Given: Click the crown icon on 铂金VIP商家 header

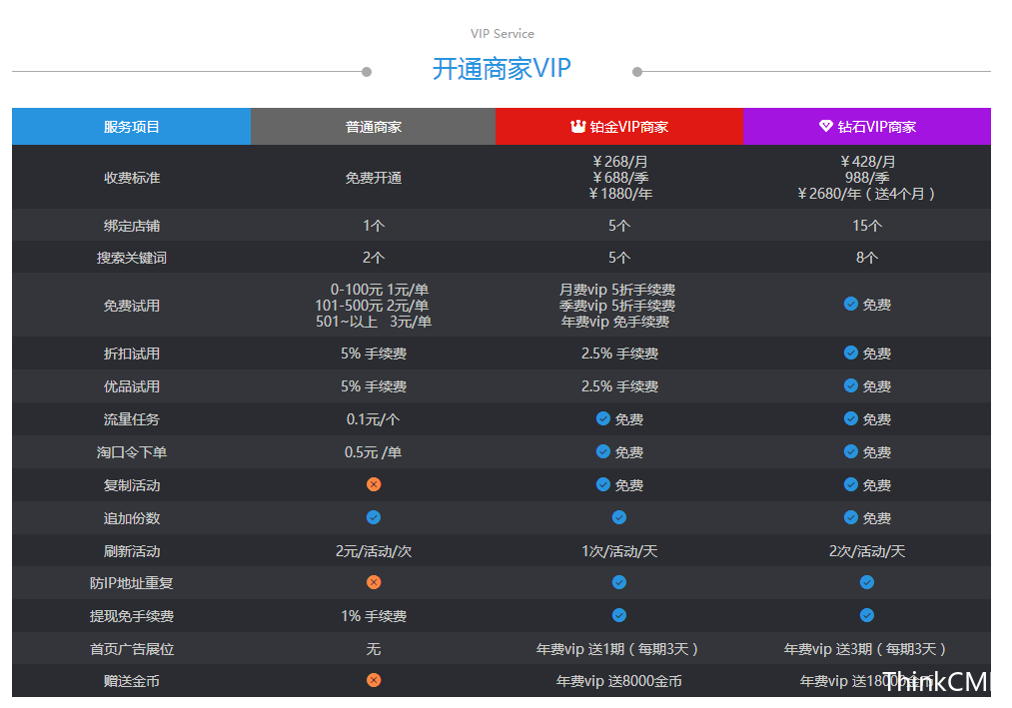Looking at the screenshot, I should (577, 126).
